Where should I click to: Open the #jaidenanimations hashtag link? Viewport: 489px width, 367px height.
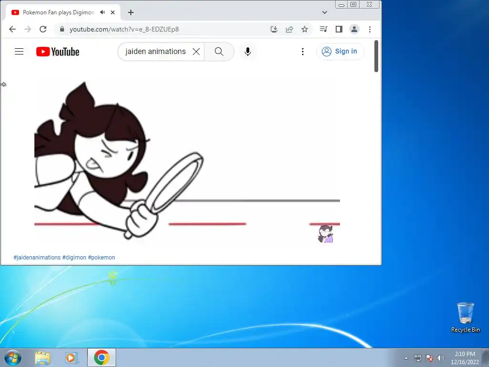pyautogui.click(x=37, y=258)
